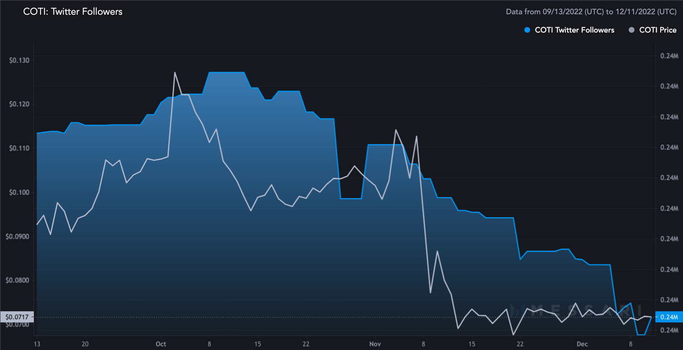Select the Nov label on time axis
Viewport: 683px width, 350px height.
[375, 344]
